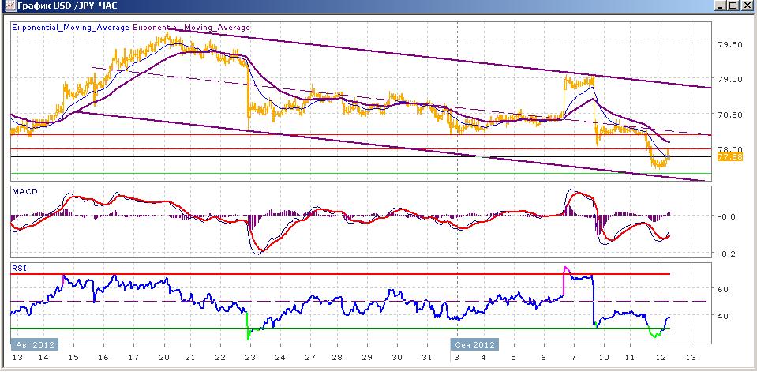Screen dimensions: 757x372
Task: Click the RSI panel label
Action: click(19, 268)
